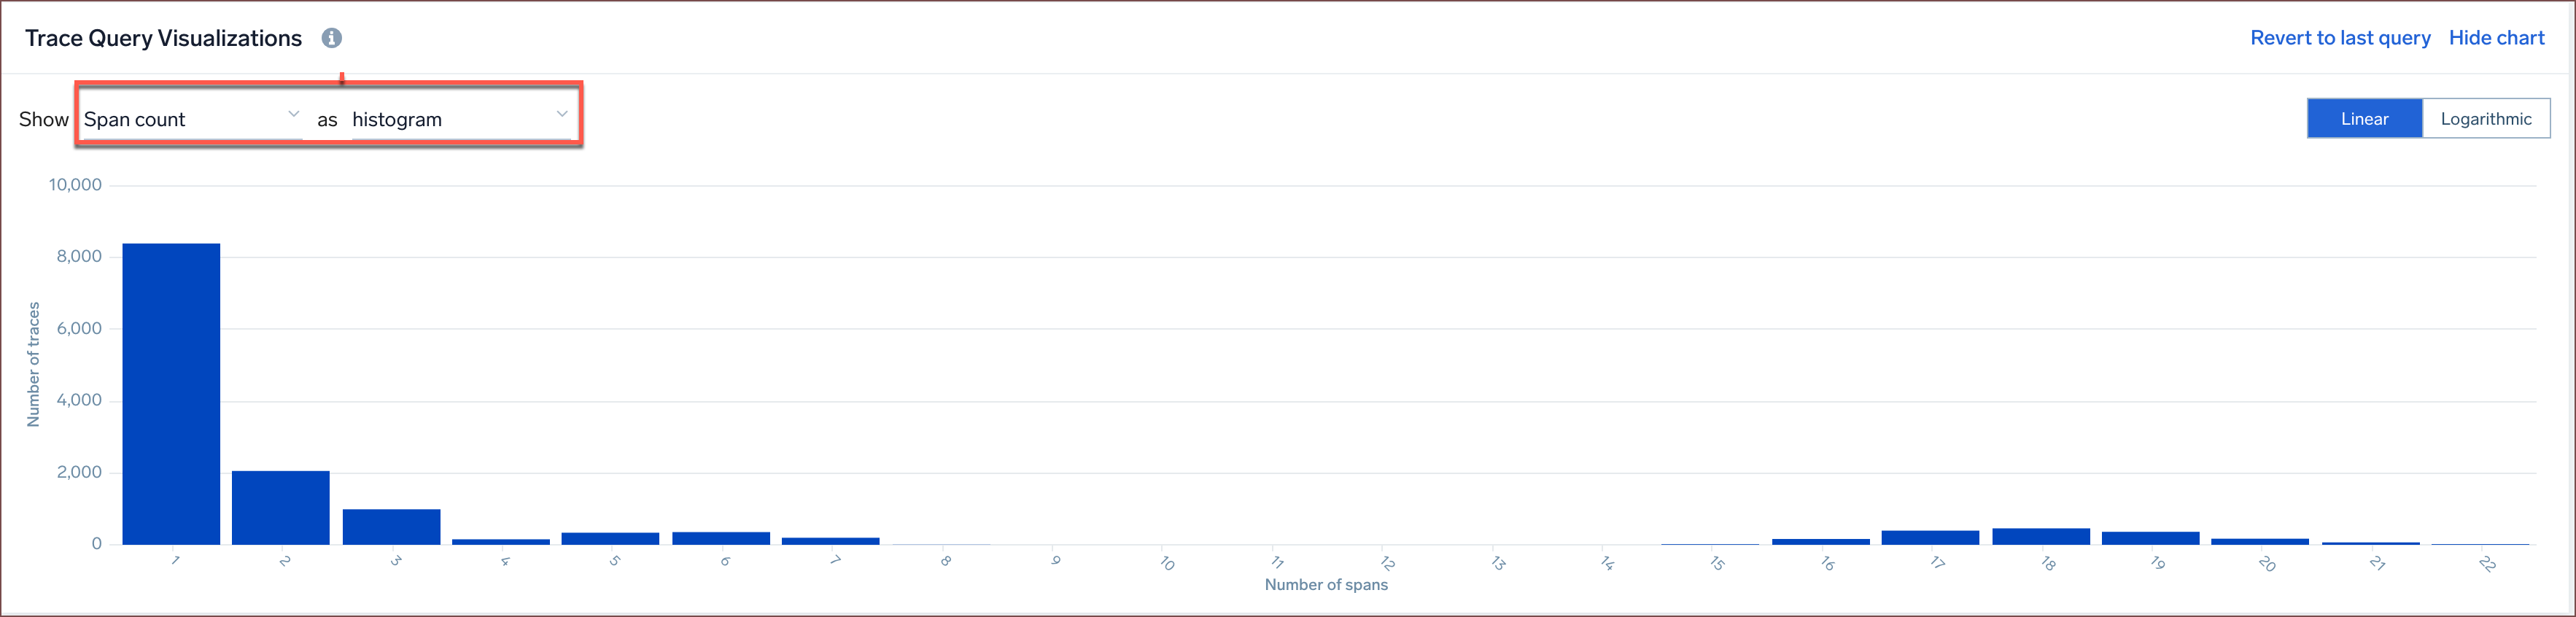Viewport: 2576px width, 617px height.
Task: Select the Linear scale option
Action: [x=2364, y=118]
